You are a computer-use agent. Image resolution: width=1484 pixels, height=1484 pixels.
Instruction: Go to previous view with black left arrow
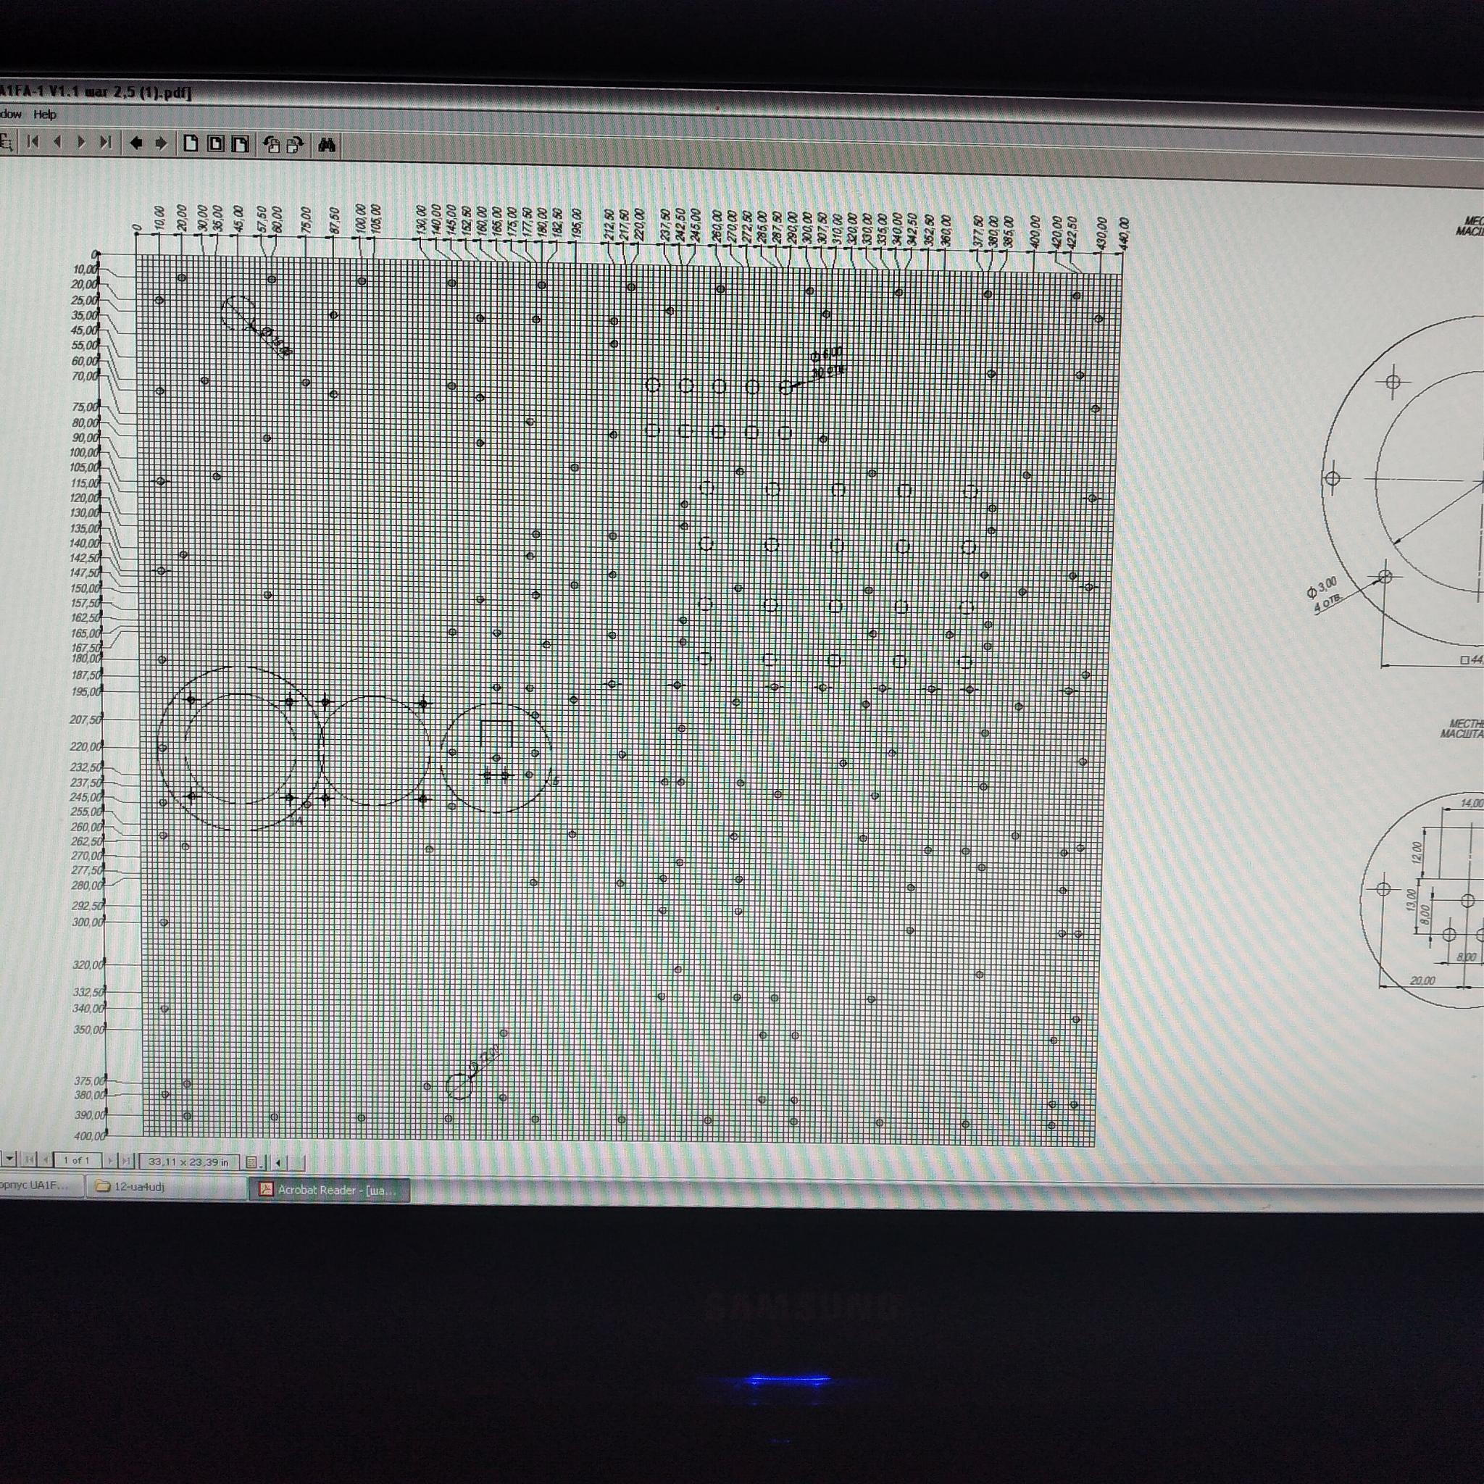(x=136, y=143)
